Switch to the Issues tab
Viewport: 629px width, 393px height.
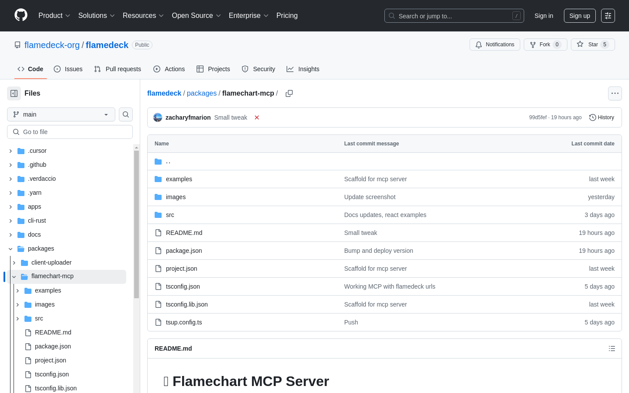(x=68, y=69)
